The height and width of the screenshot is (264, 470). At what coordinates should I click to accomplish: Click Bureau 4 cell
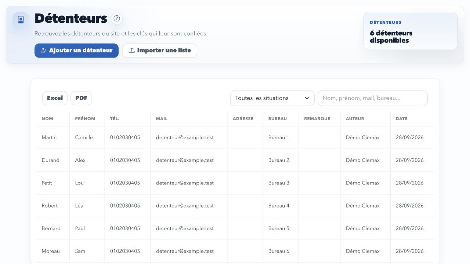[x=281, y=206]
